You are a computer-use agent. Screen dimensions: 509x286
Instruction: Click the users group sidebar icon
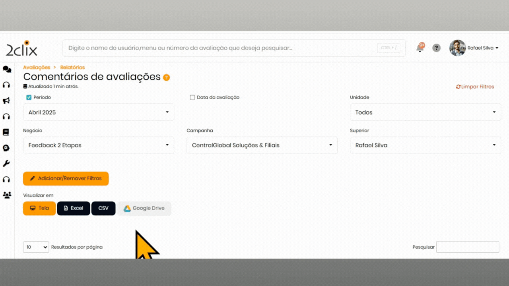tap(7, 195)
